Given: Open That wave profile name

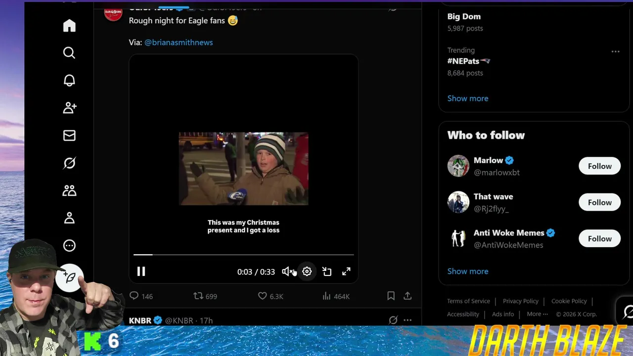Looking at the screenshot, I should pos(493,197).
